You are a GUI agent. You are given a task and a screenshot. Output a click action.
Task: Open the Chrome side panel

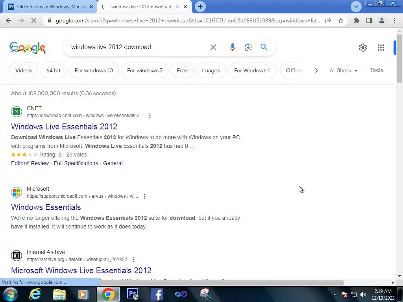369,20
